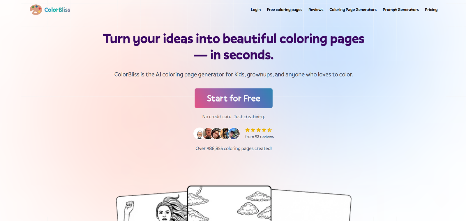Click the second reviewer avatar photo
The height and width of the screenshot is (221, 466).
208,134
